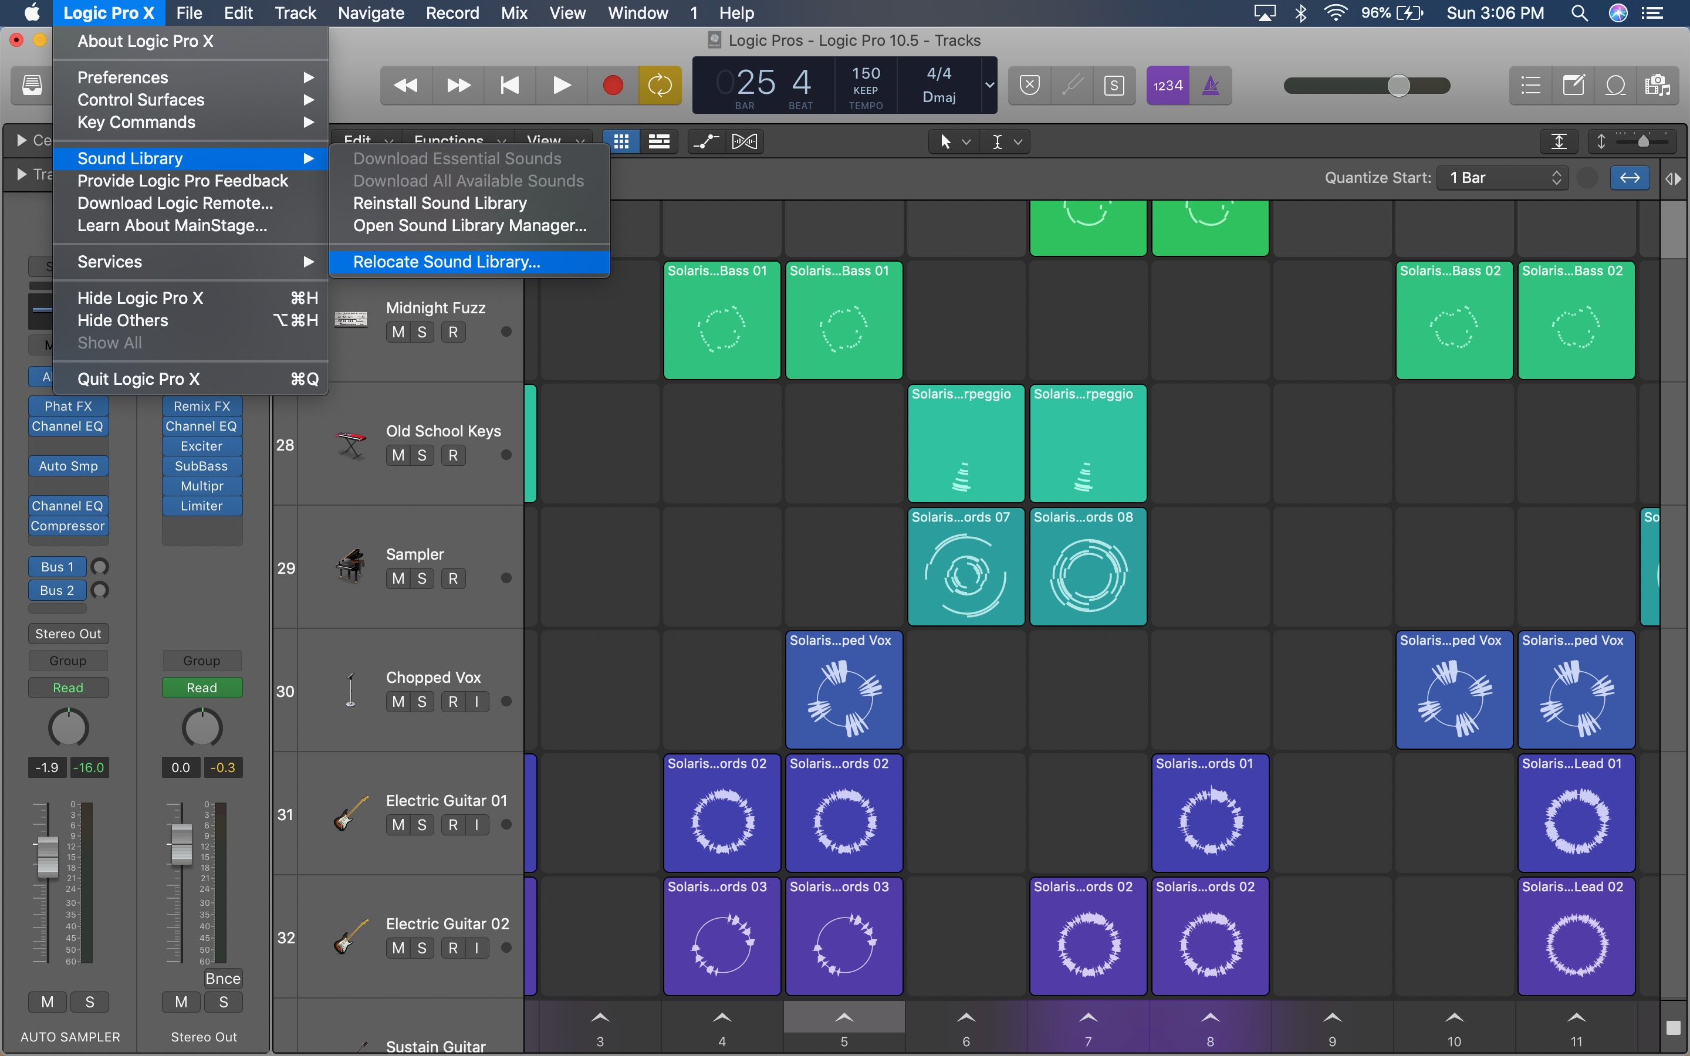Image resolution: width=1690 pixels, height=1056 pixels.
Task: Open the Mix menu
Action: coord(514,12)
